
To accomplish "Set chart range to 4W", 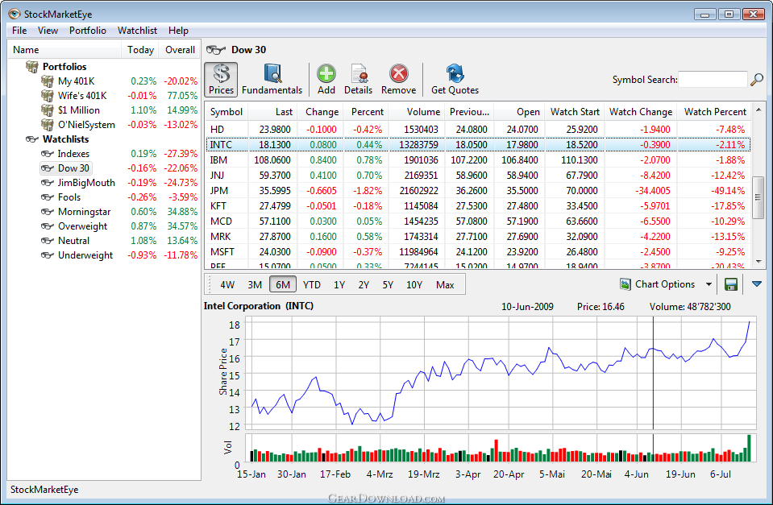I will click(227, 285).
